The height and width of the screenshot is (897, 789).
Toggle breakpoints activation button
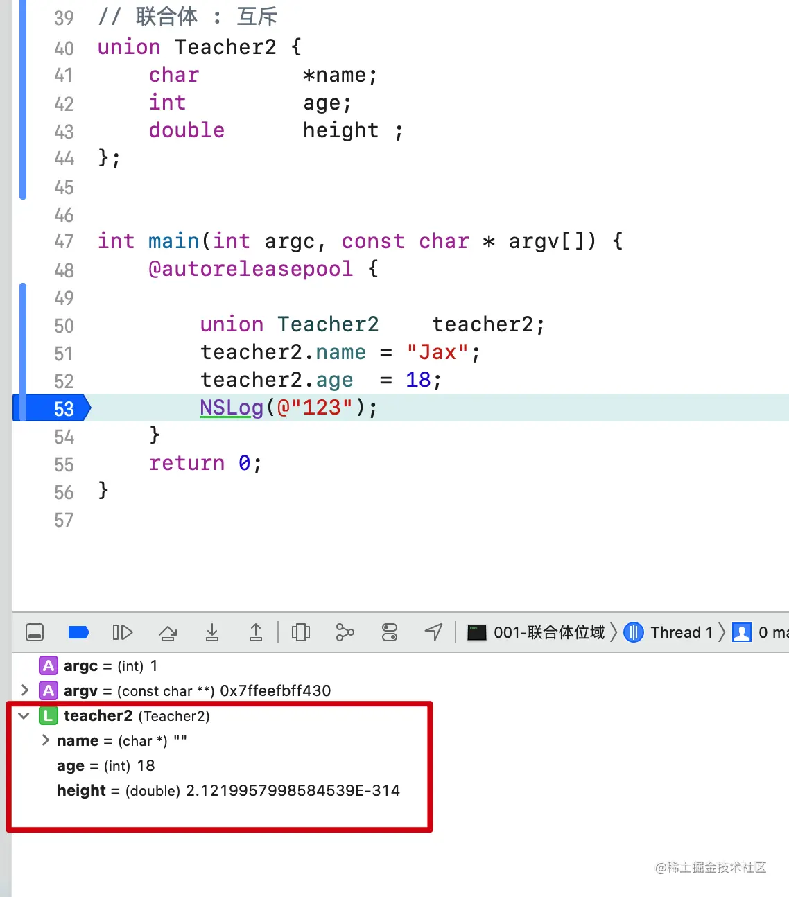(79, 632)
